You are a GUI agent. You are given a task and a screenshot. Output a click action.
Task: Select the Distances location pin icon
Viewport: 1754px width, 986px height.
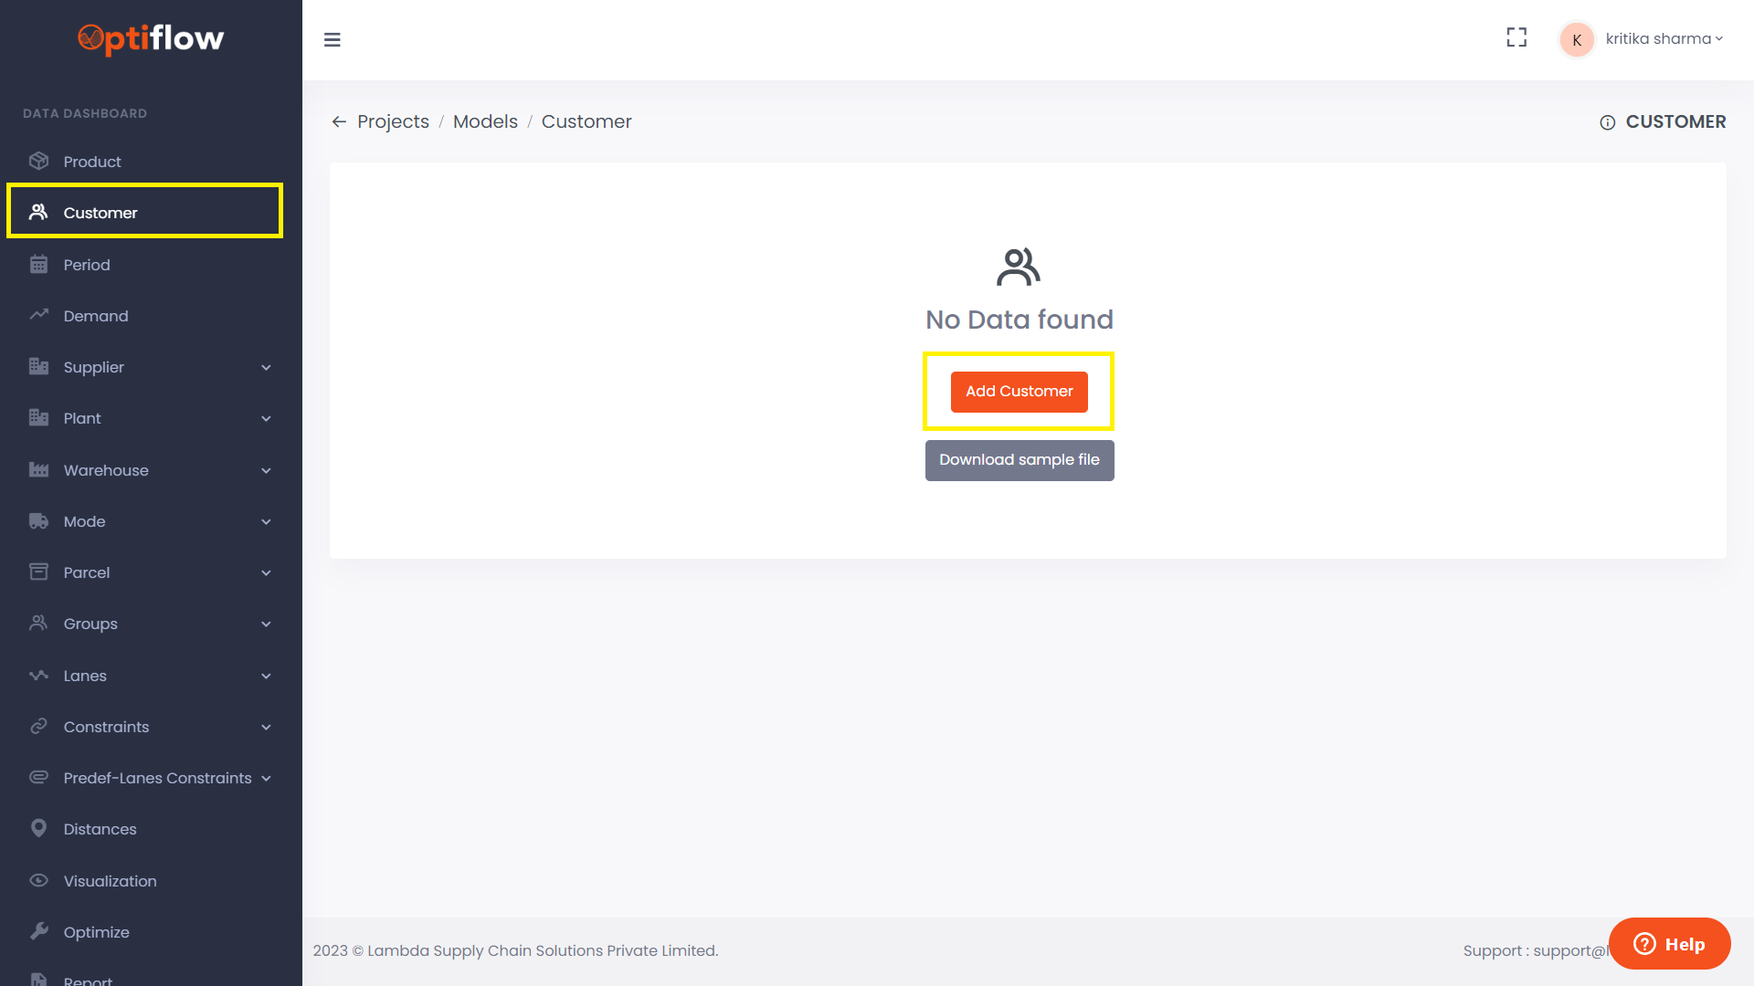click(x=39, y=828)
